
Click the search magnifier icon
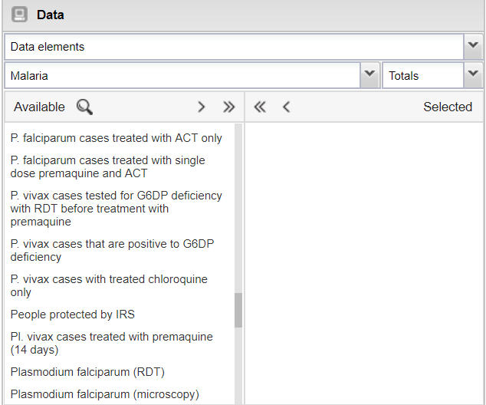tap(84, 107)
